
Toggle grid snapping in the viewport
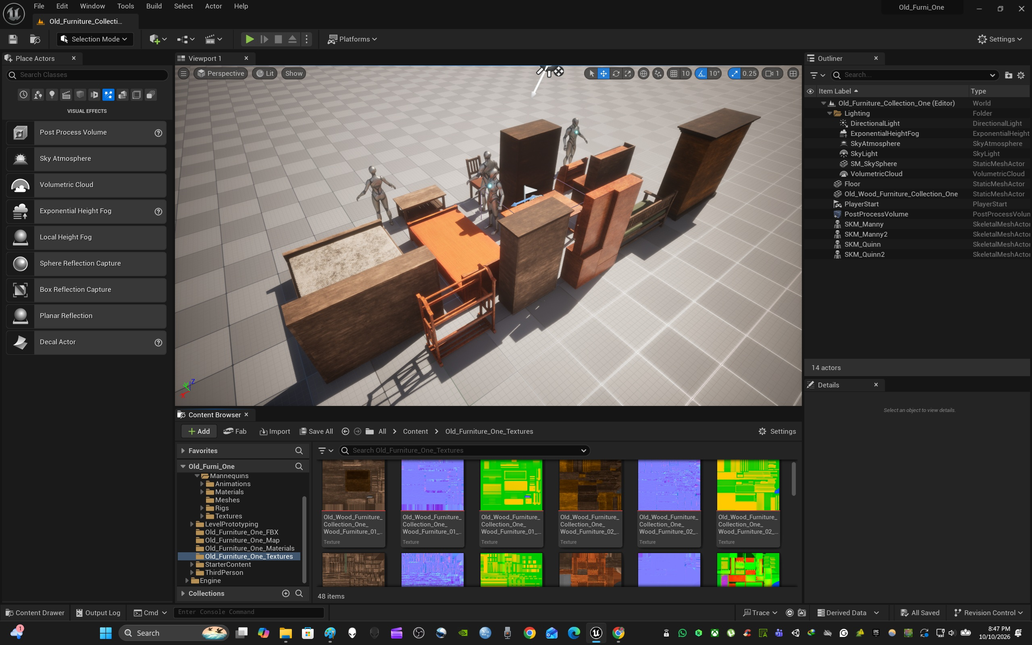tap(674, 73)
